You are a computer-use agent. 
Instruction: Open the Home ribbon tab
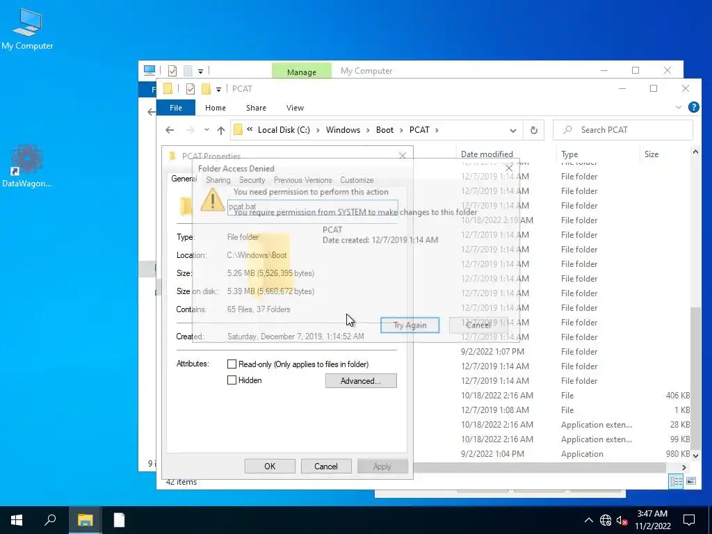click(216, 108)
